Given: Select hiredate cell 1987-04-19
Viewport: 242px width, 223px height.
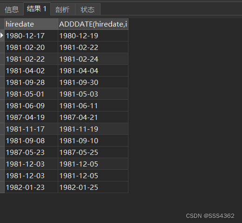Looking at the screenshot, I should click(31, 117).
